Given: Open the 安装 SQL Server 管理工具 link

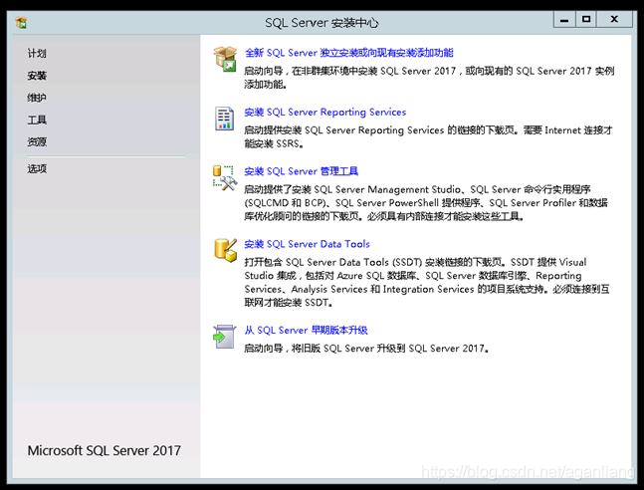Looking at the screenshot, I should (x=301, y=171).
